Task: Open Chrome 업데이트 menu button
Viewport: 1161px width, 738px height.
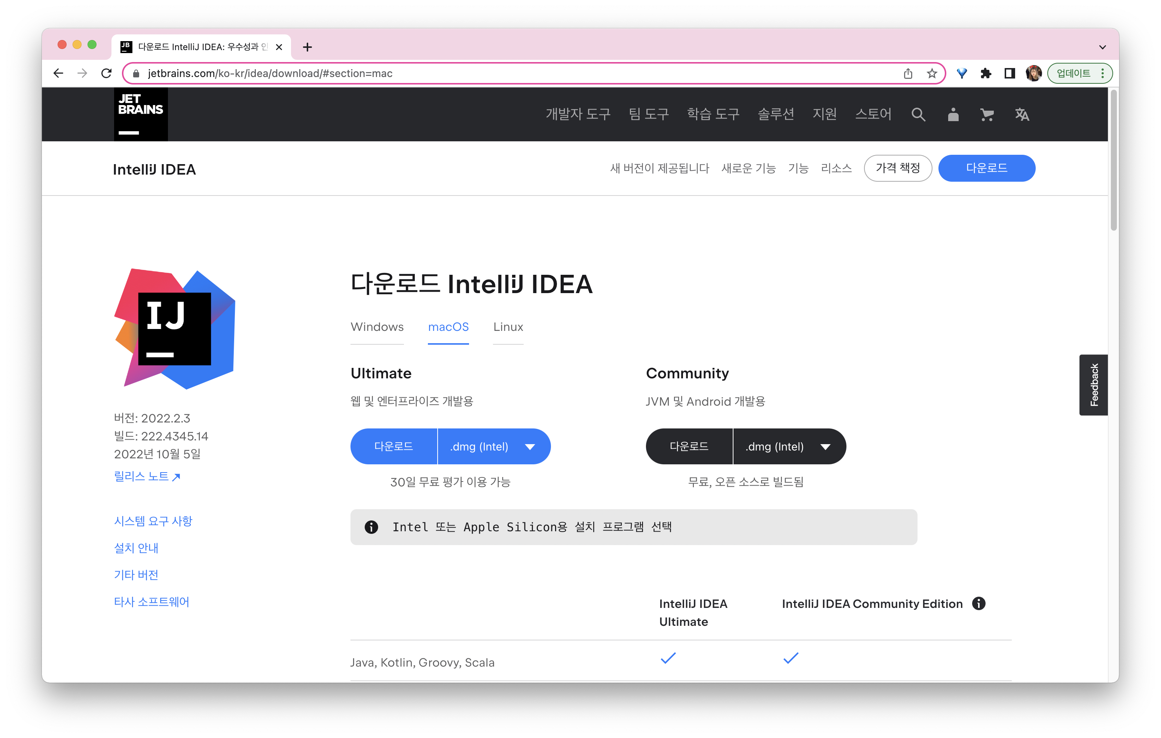Action: [x=1079, y=73]
